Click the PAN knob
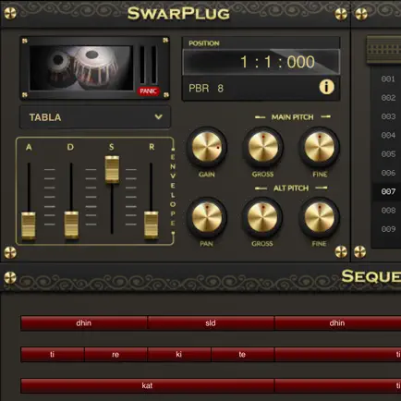Viewport: 401px width, 401px height. [x=207, y=217]
